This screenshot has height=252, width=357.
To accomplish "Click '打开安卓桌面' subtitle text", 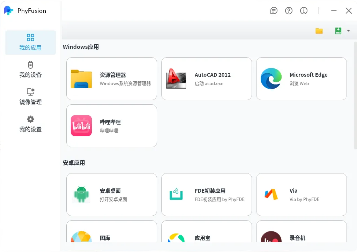I will pos(113,199).
